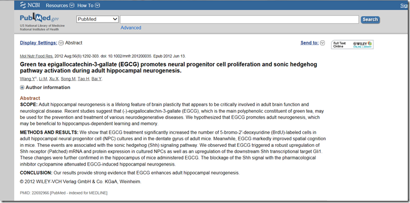Viewport: 410px width, 203px height.
Task: Focus the search text field
Action: (239, 19)
